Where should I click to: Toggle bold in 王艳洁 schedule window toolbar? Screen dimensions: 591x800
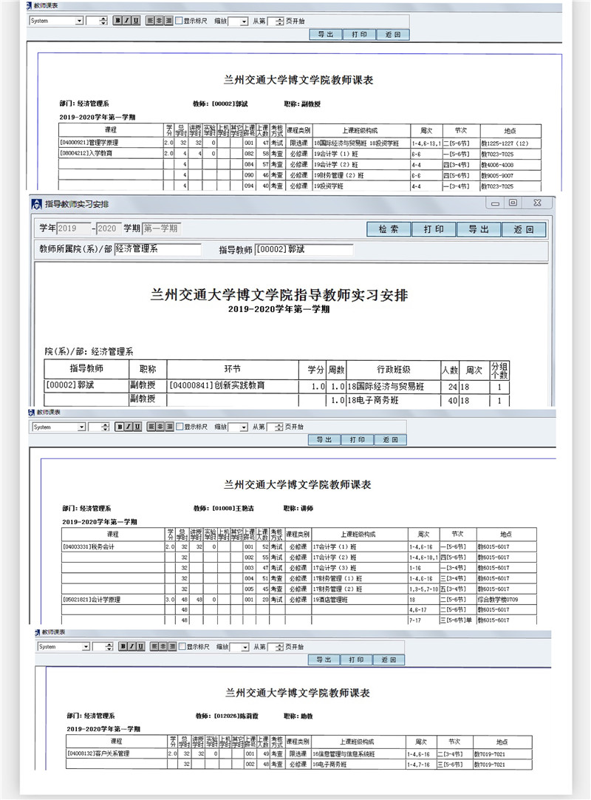point(120,427)
